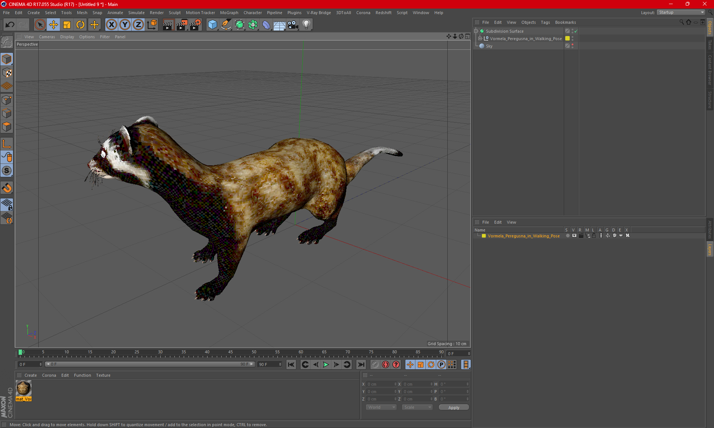The height and width of the screenshot is (428, 714).
Task: Open the Deformer objects icon
Action: 266,25
